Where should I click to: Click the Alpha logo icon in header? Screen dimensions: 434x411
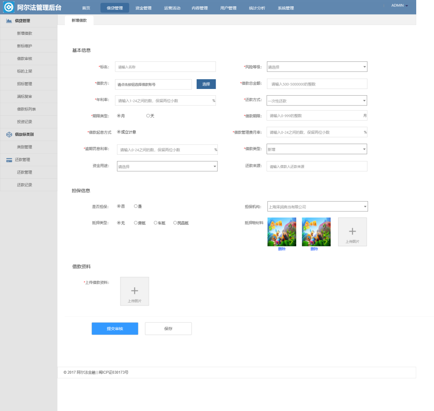(x=8, y=7)
